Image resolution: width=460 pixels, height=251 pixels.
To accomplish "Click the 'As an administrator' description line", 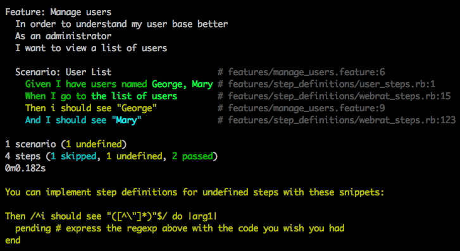I will (x=63, y=37).
